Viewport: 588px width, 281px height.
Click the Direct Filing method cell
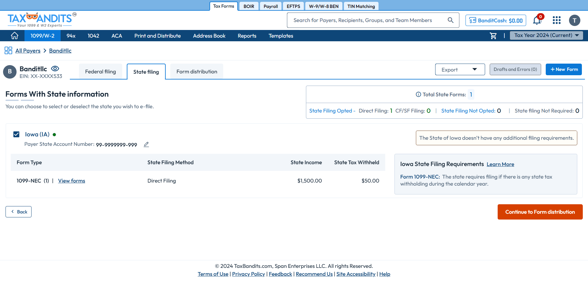click(x=162, y=181)
